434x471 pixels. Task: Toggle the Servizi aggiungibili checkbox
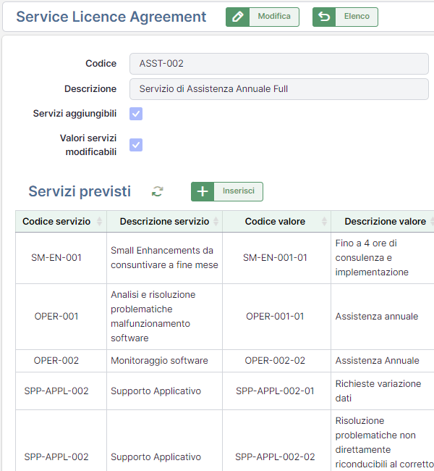(136, 114)
